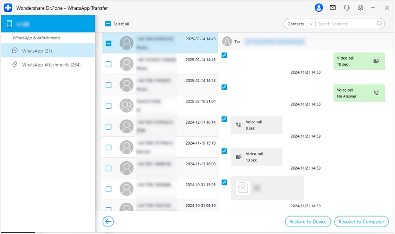Open the group chat dated 2025-02-10
Screen dimensions: 395x234
point(160,106)
